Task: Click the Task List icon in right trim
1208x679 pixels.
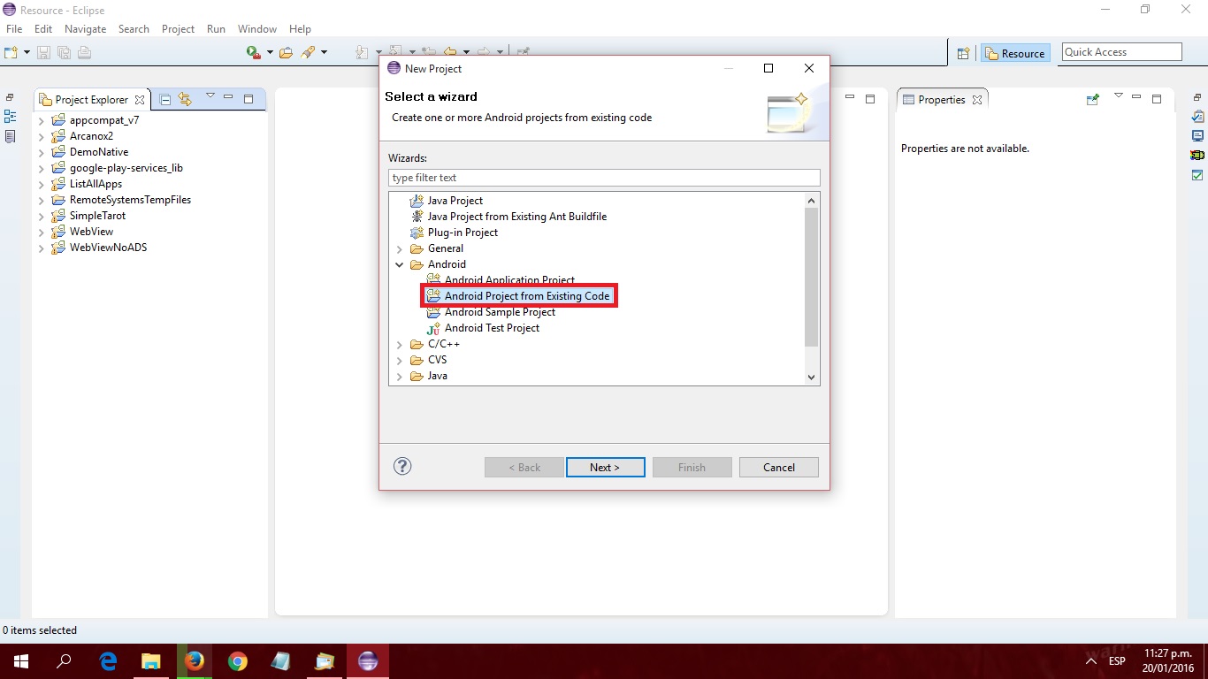Action: [x=1197, y=117]
